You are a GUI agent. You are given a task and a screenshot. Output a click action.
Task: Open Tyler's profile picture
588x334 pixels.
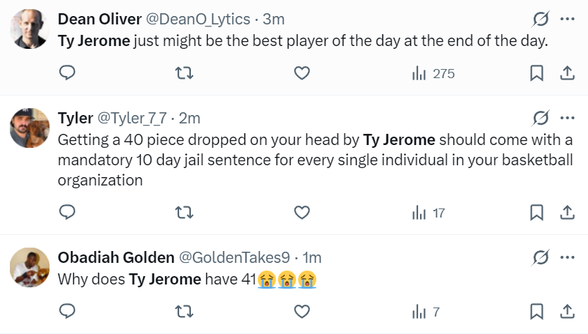click(30, 128)
